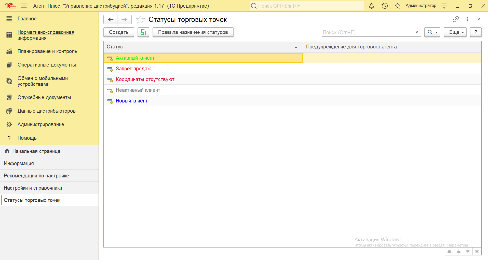Screen dimensions: 488x260
Task: Select the Запрет продаж row
Action: click(x=292, y=69)
